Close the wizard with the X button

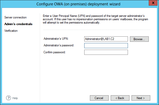153,3
